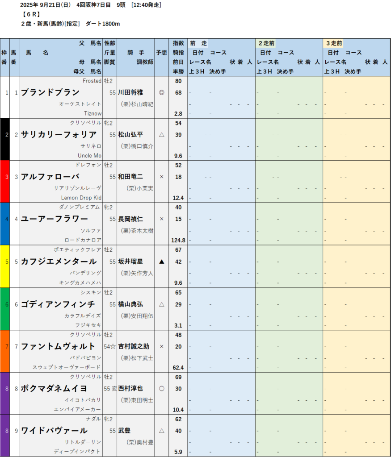This screenshot has height=457, width=391.
Task: Click the △ mark next to jockey 横山典弘
Action: (x=161, y=304)
